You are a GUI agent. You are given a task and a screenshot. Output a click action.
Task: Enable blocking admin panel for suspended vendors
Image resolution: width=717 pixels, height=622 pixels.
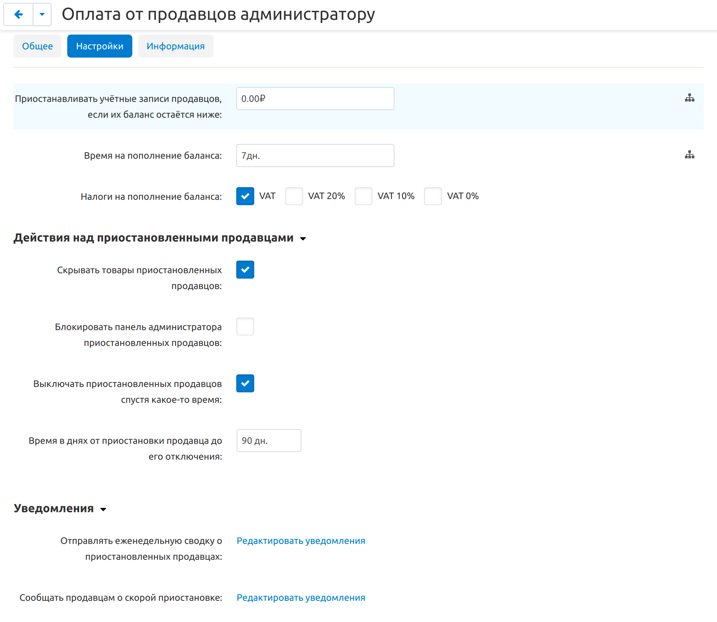click(245, 326)
